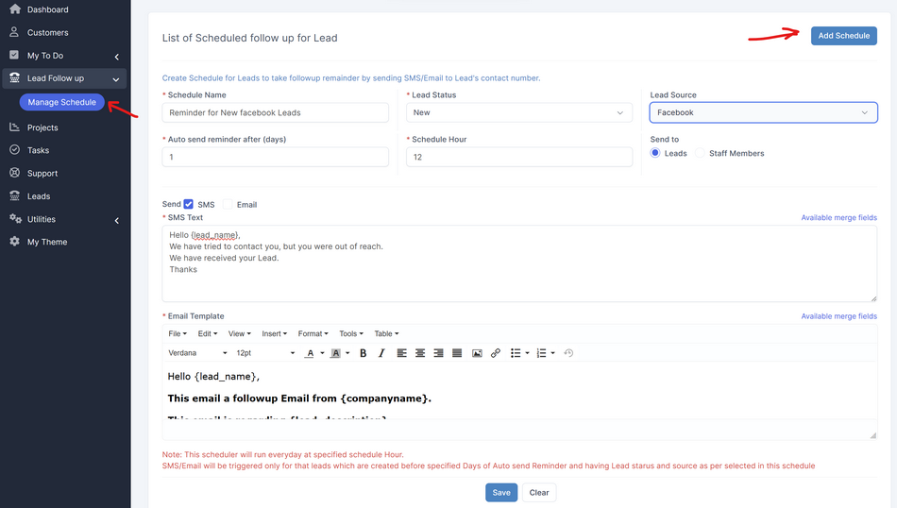Center align the email text

coord(420,353)
